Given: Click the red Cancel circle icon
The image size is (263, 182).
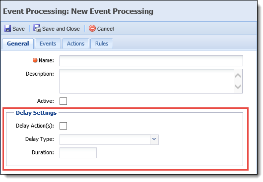Looking at the screenshot, I should (x=92, y=28).
